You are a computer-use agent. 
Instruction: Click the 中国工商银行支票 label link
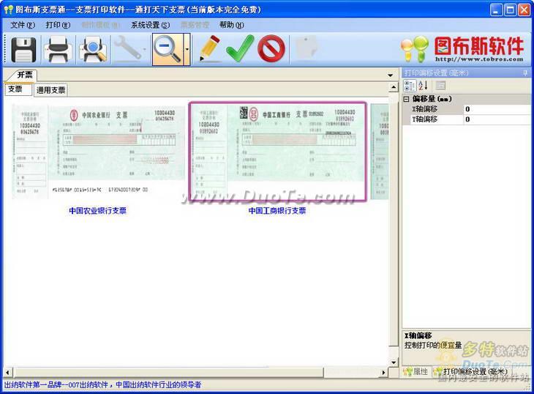277,211
